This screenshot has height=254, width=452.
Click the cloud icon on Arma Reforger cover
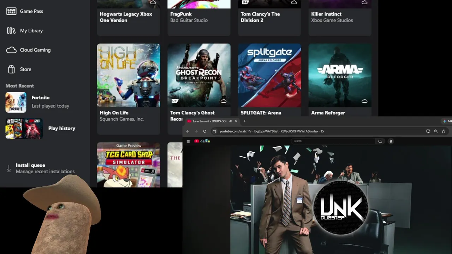click(364, 101)
